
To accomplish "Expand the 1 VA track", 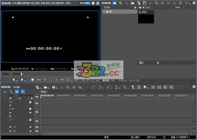I will point(10,112).
